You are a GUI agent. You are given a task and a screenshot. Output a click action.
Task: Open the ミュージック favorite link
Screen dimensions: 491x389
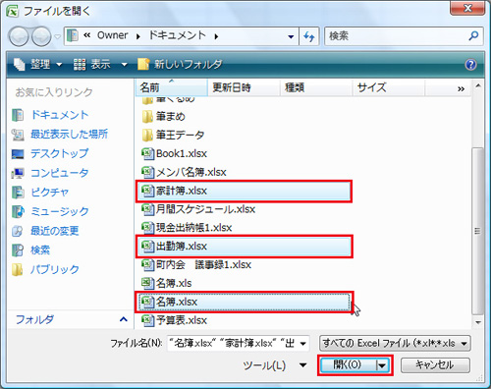[x=60, y=211]
